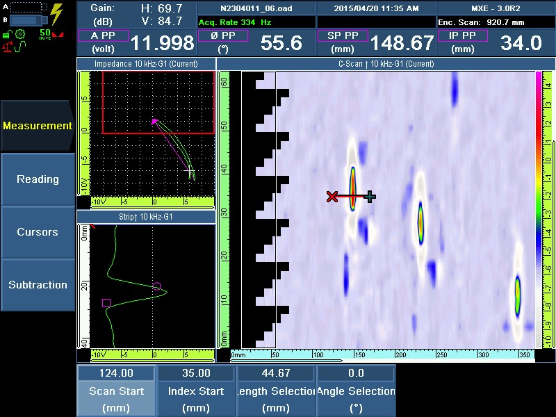Click the C-scan color palette bar
Screen dimensions: 556x417
click(x=538, y=208)
